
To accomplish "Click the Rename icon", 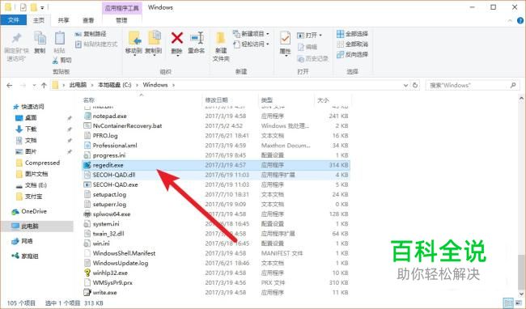I will (197, 38).
